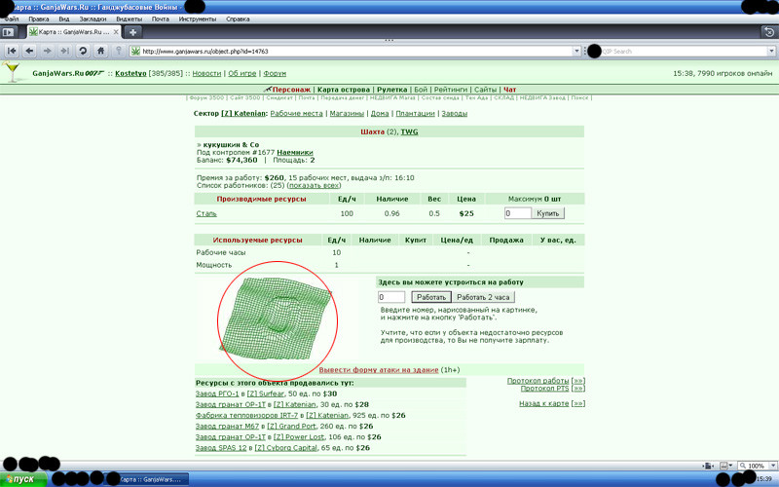Click the green wireframe captcha image

(276, 318)
